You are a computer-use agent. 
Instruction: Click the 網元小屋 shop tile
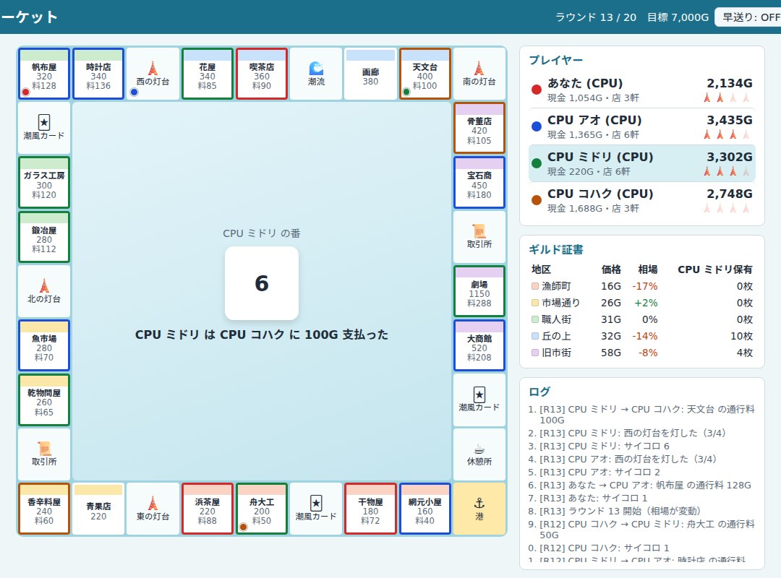click(425, 509)
